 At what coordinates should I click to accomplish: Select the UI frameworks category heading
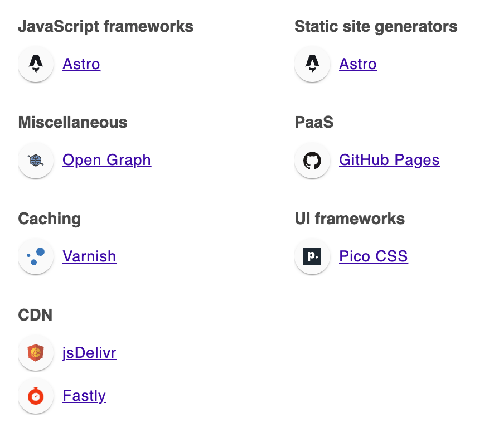[350, 219]
